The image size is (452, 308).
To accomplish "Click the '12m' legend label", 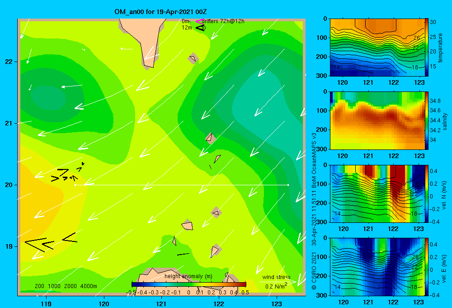I will [187, 28].
